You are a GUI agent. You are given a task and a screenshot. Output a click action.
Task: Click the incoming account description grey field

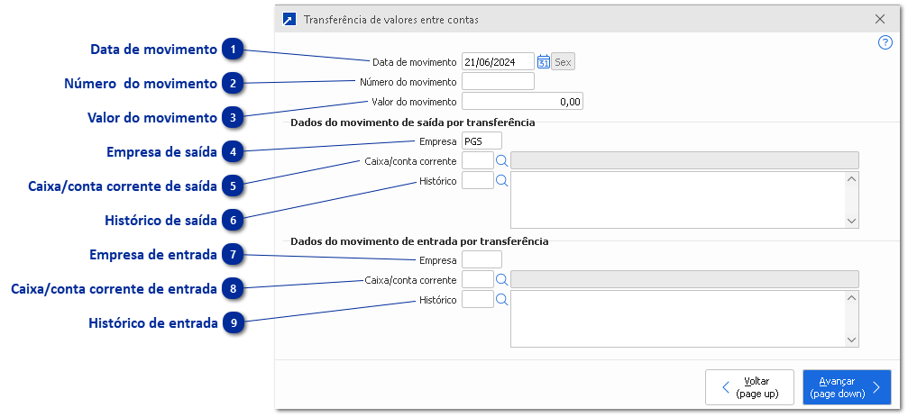click(684, 280)
